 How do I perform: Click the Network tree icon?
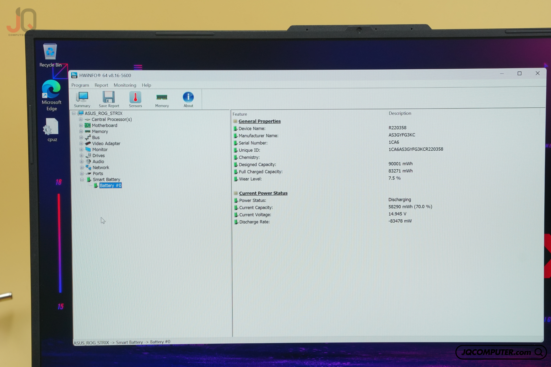coord(88,167)
